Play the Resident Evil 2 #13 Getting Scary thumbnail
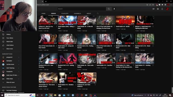Screen dimensions: 173x97 pos(67,58)
